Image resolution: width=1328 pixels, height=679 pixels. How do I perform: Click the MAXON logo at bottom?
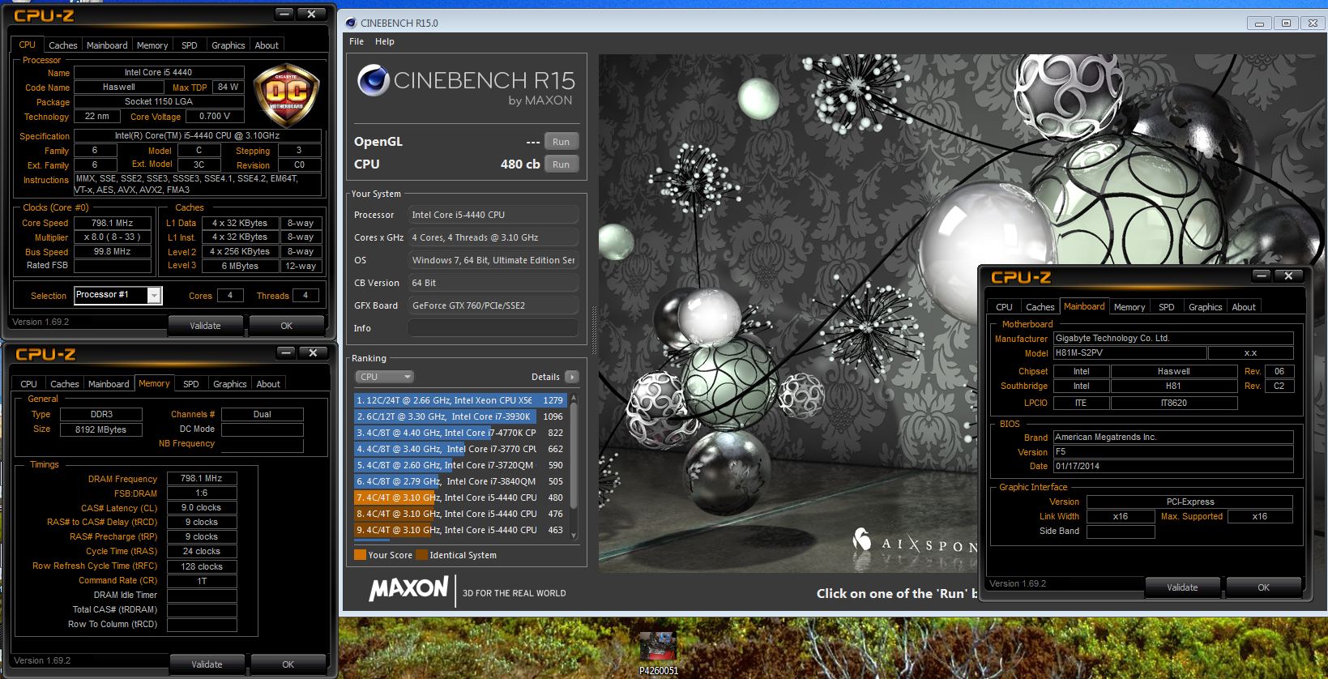click(408, 589)
